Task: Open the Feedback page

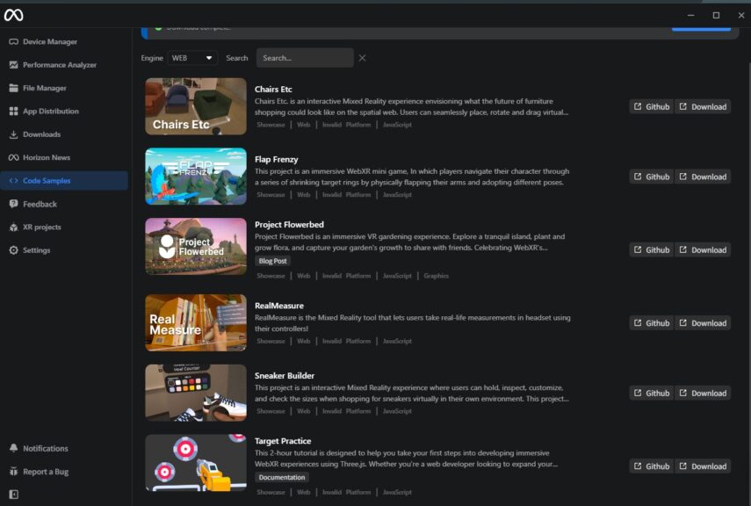Action: click(64, 204)
